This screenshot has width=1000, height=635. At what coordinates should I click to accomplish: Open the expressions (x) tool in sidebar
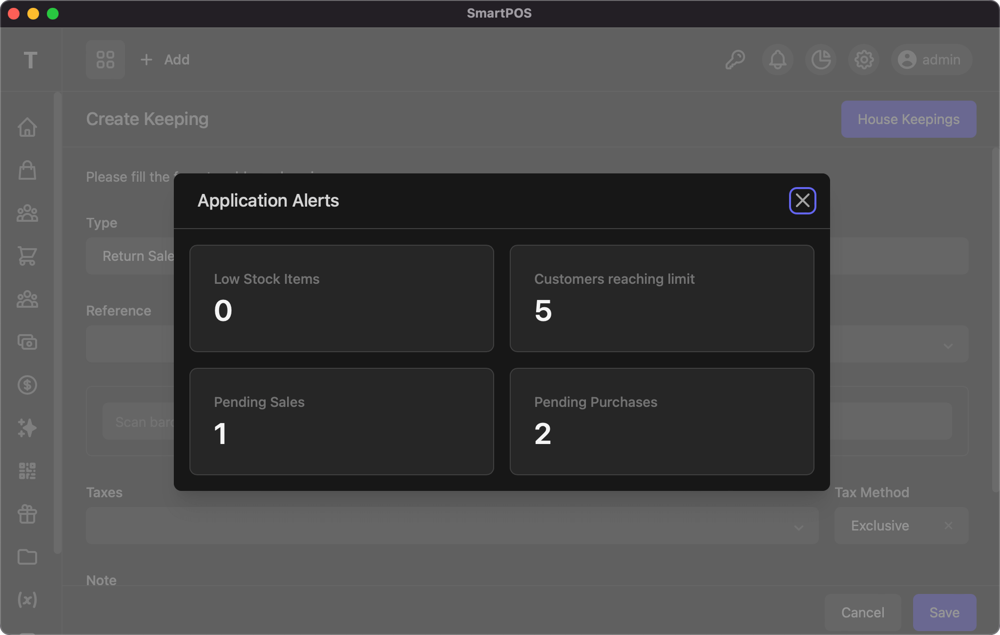point(28,599)
